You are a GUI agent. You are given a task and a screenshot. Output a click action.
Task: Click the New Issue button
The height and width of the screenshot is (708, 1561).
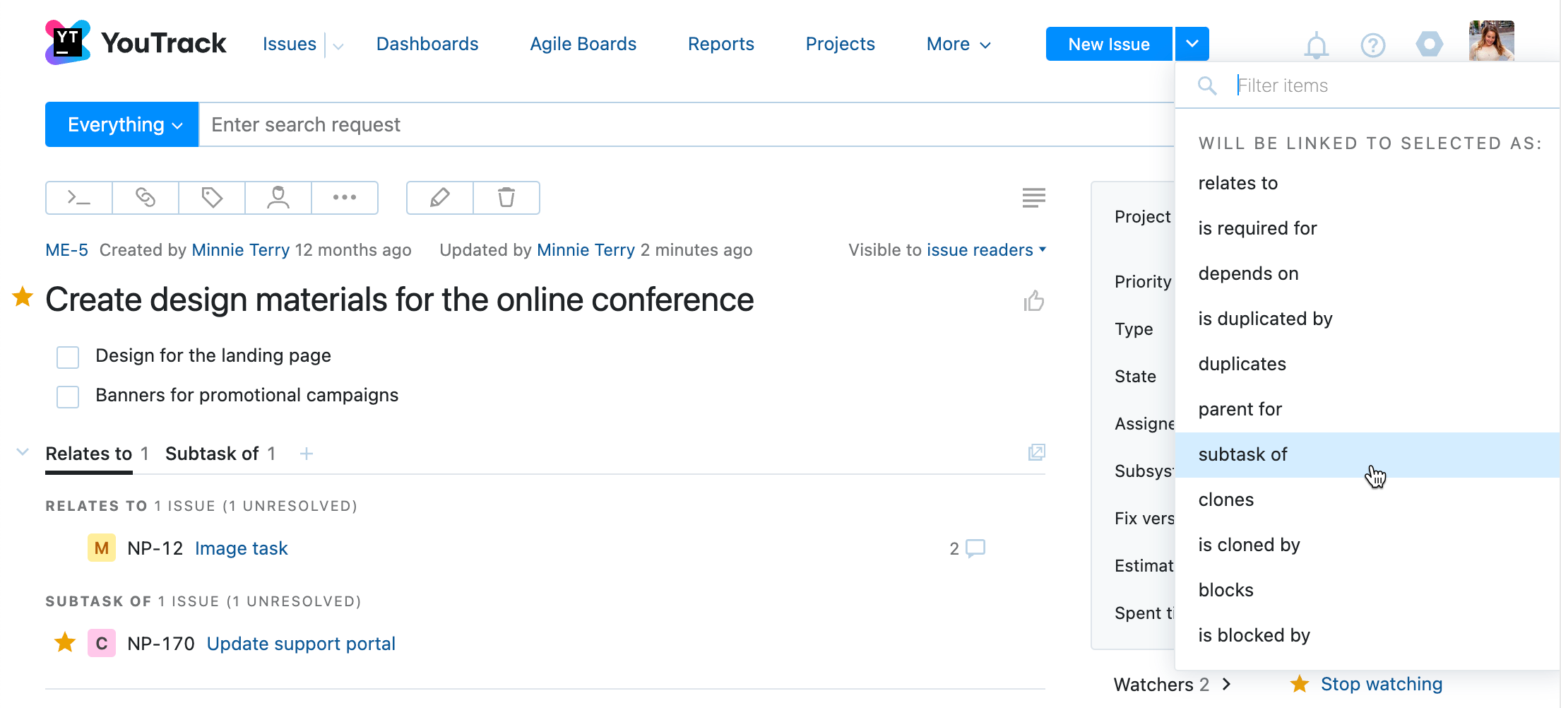[x=1108, y=44]
